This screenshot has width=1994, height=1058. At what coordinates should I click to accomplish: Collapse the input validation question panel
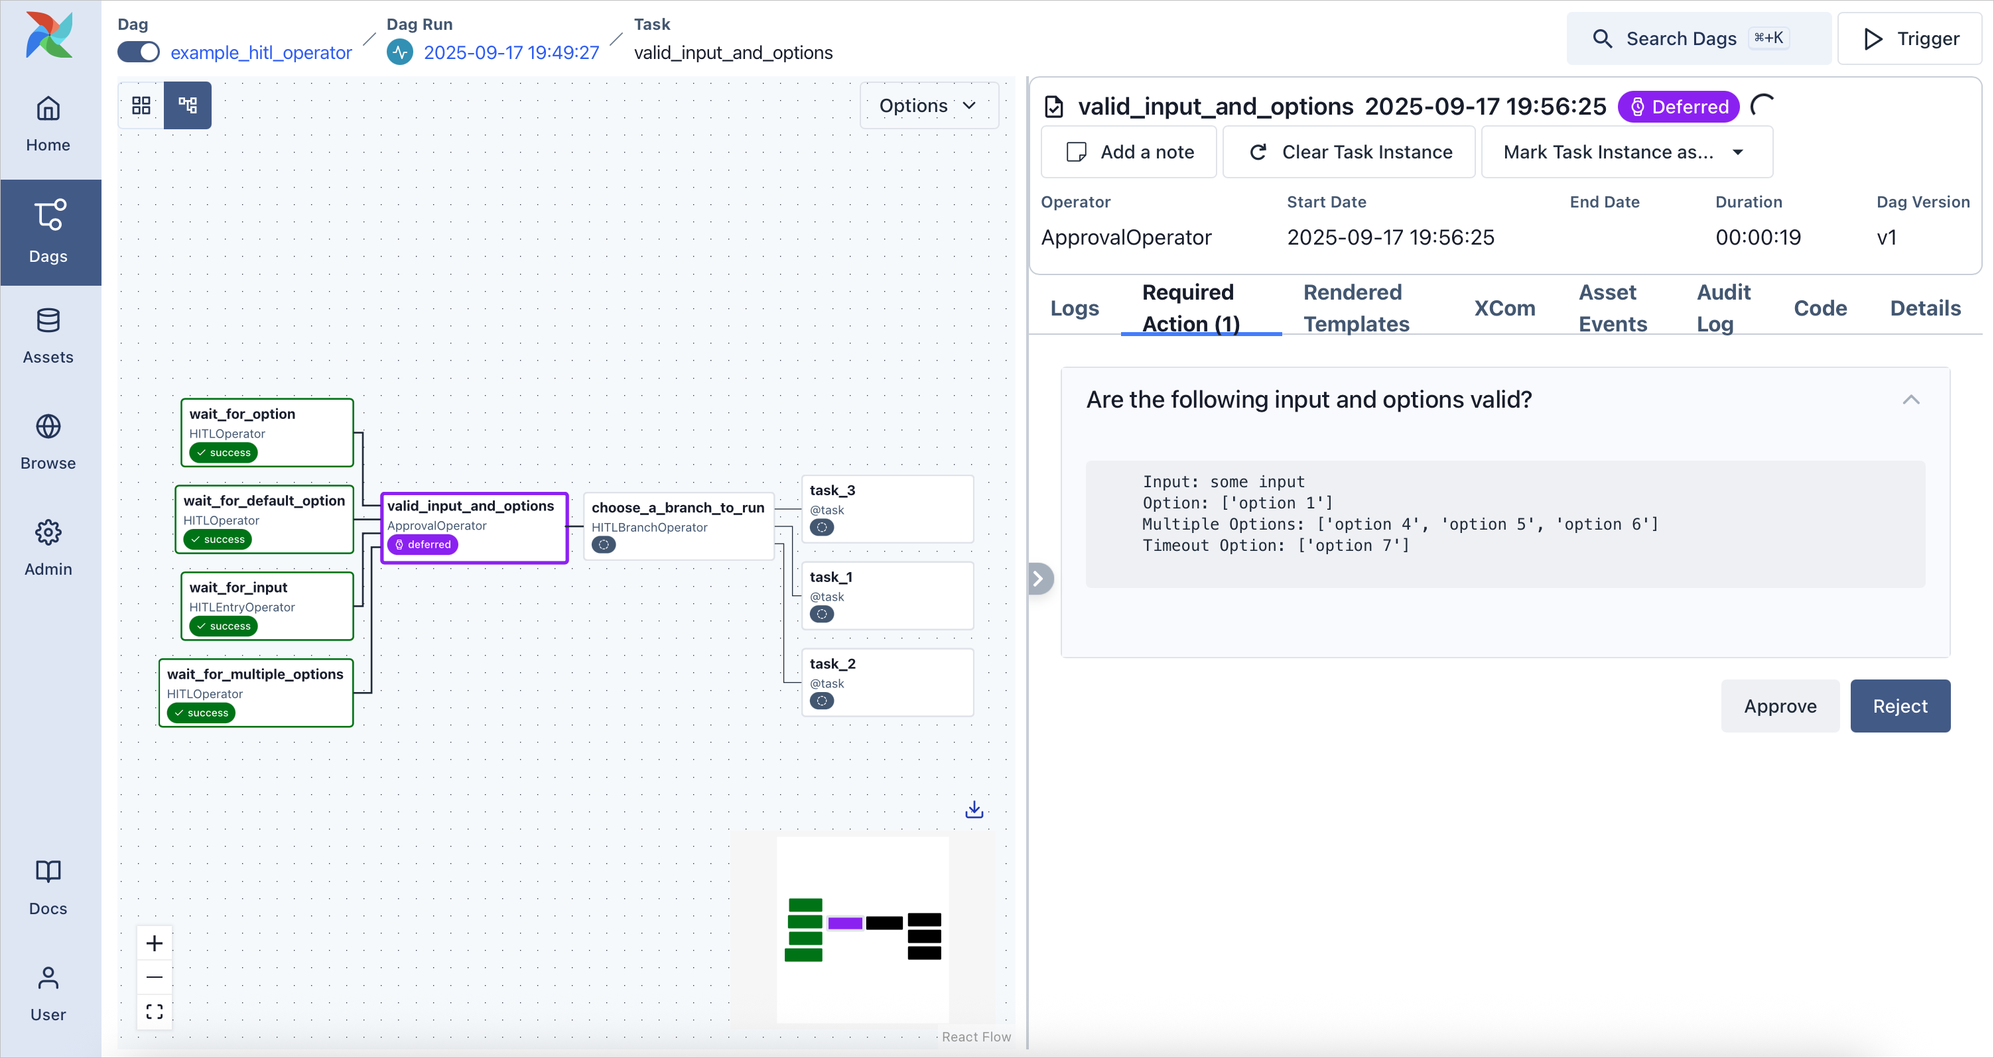(x=1911, y=399)
